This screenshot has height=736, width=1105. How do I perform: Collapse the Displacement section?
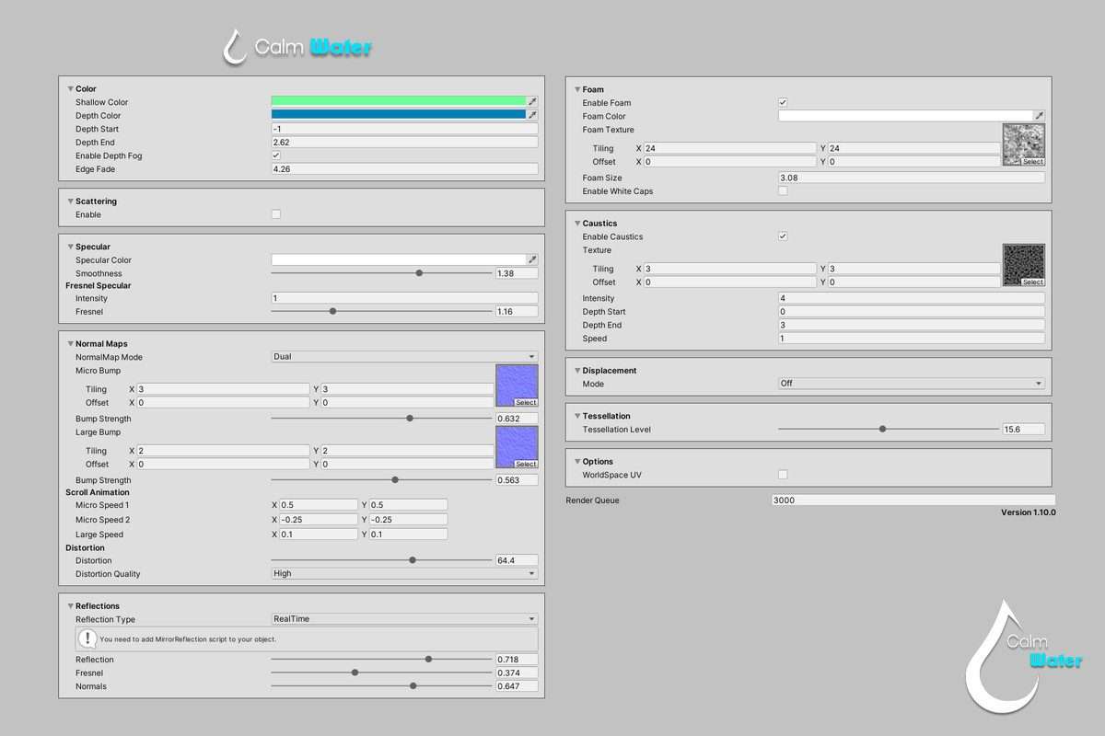point(577,371)
